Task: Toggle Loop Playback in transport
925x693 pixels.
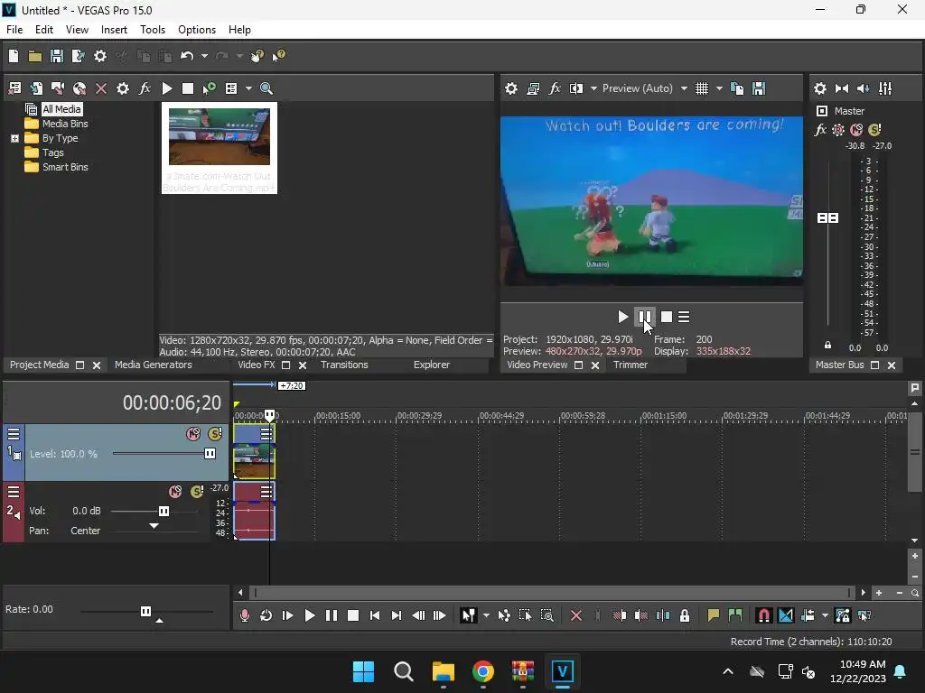Action: click(x=266, y=615)
